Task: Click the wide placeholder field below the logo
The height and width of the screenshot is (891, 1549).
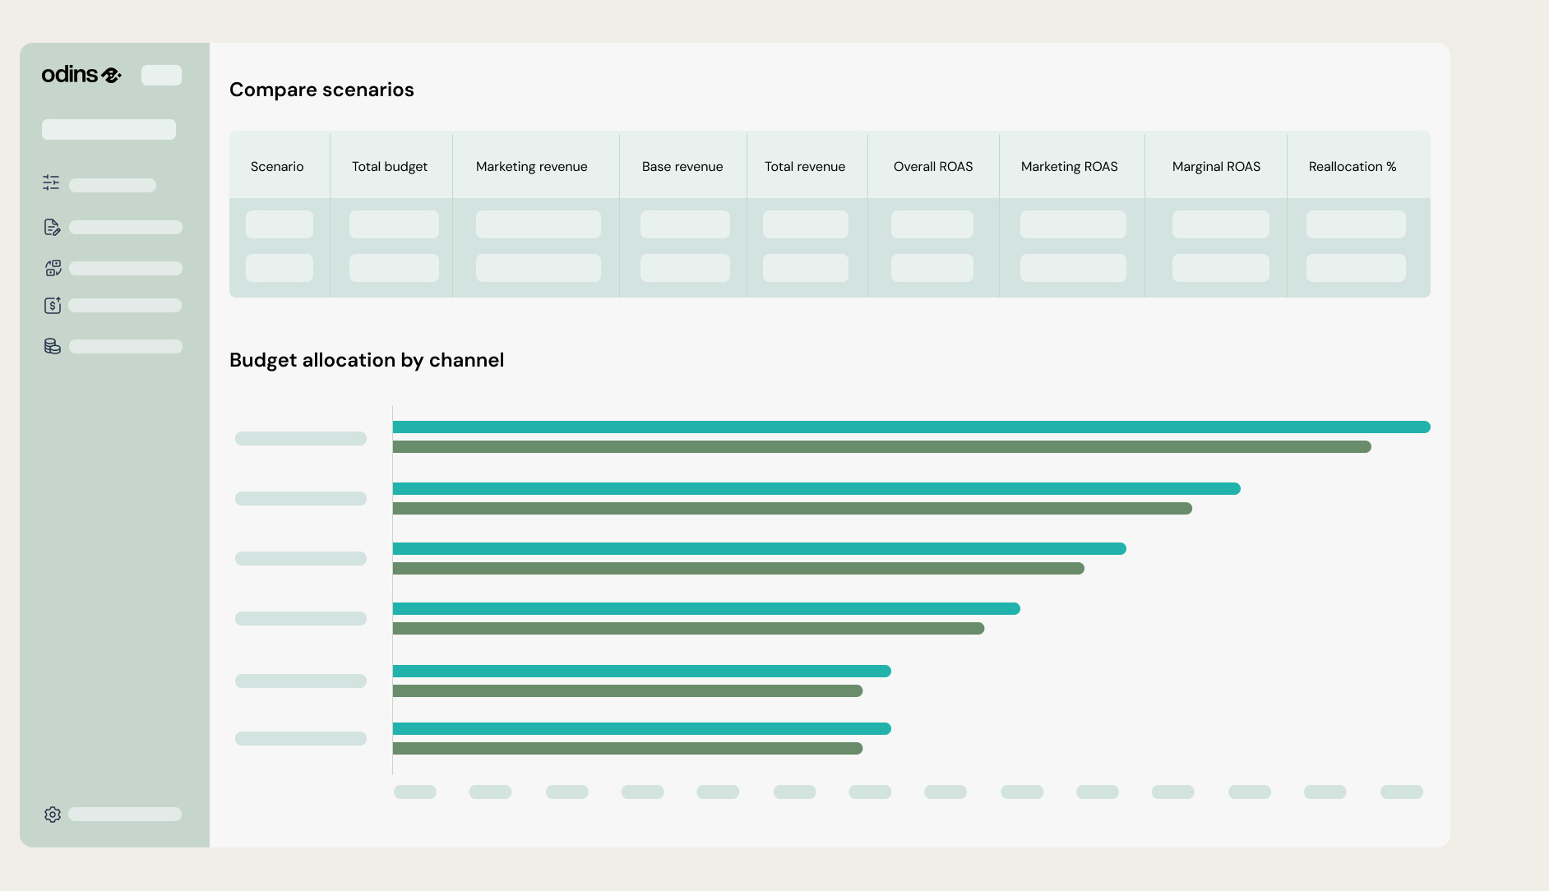Action: point(109,129)
